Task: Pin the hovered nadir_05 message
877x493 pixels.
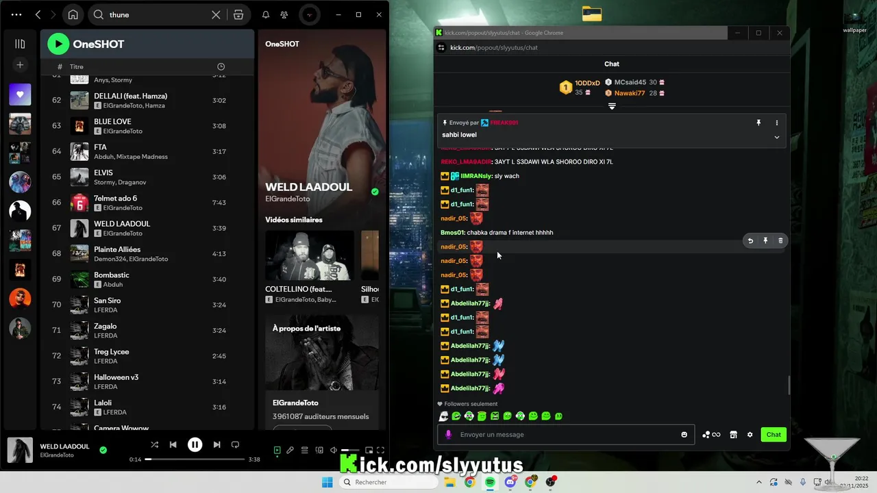Action: click(x=765, y=240)
